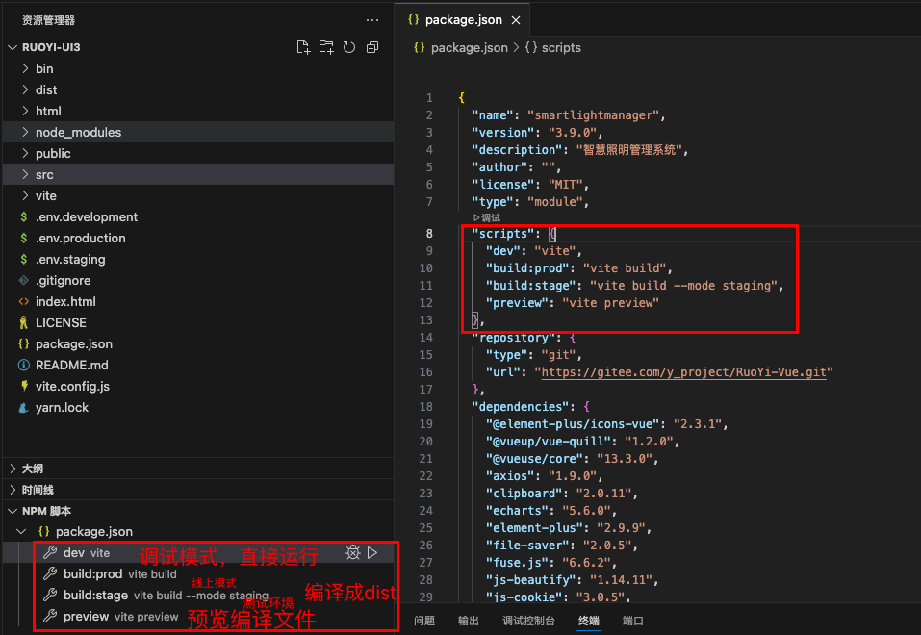Expand the dist folder
The image size is (921, 635).
(25, 89)
